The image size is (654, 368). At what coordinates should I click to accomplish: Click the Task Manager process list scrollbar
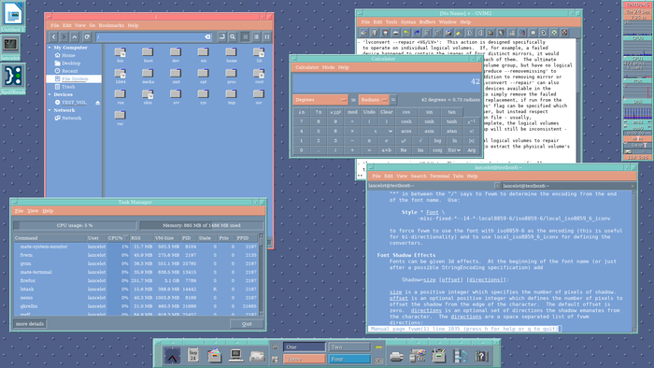click(262, 276)
